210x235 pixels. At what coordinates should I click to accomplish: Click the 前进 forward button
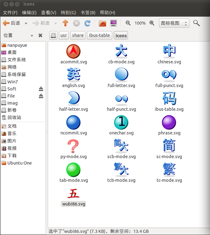coord(41,23)
